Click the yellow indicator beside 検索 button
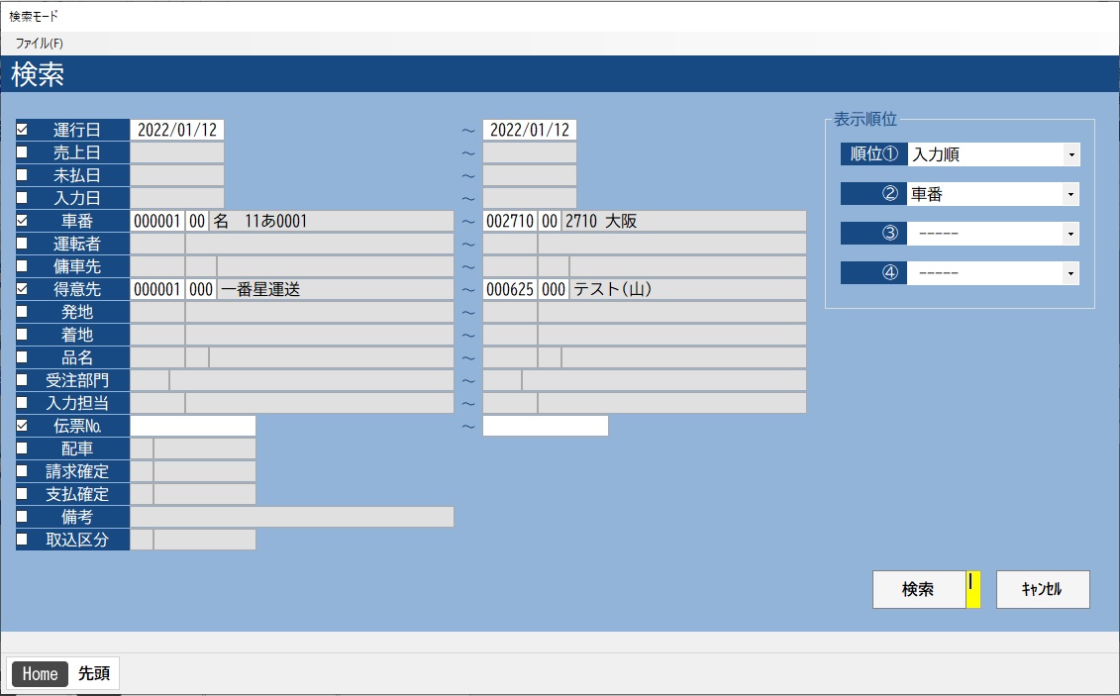 (972, 589)
